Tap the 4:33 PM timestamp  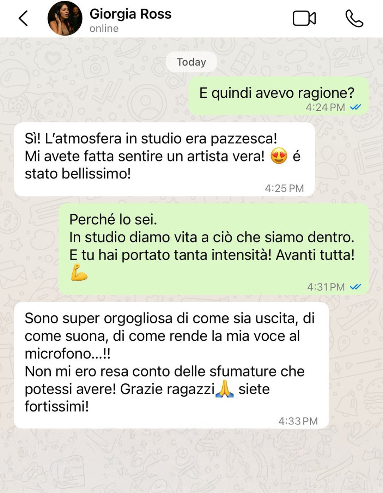298,421
